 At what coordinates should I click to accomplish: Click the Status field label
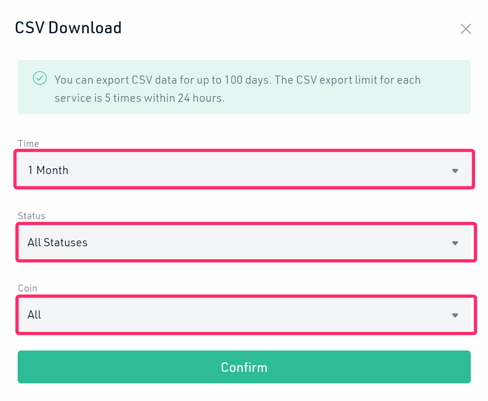[x=32, y=216]
